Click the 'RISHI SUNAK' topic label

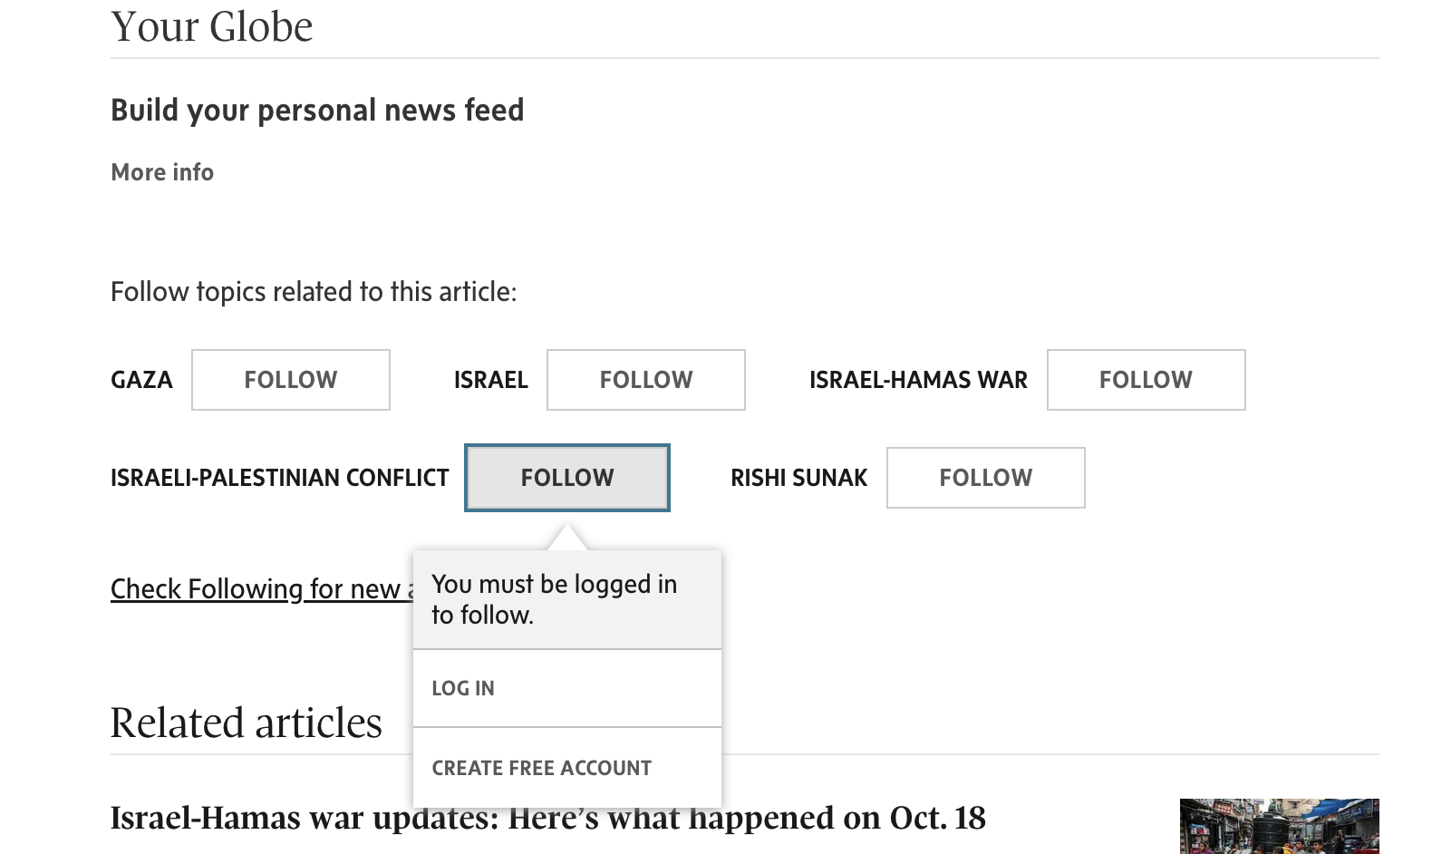click(799, 478)
